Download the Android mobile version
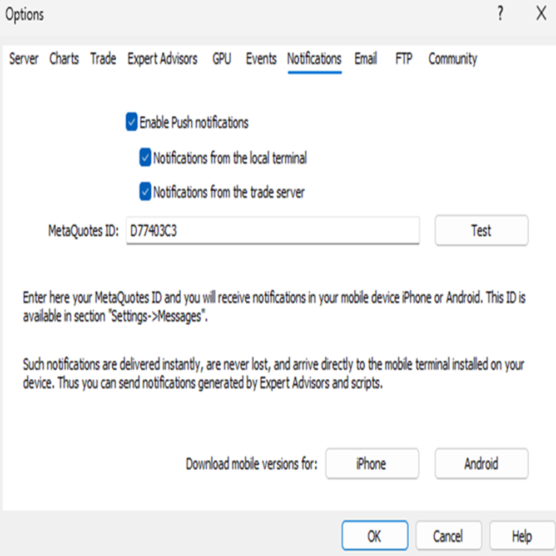The width and height of the screenshot is (556, 556). 481,464
